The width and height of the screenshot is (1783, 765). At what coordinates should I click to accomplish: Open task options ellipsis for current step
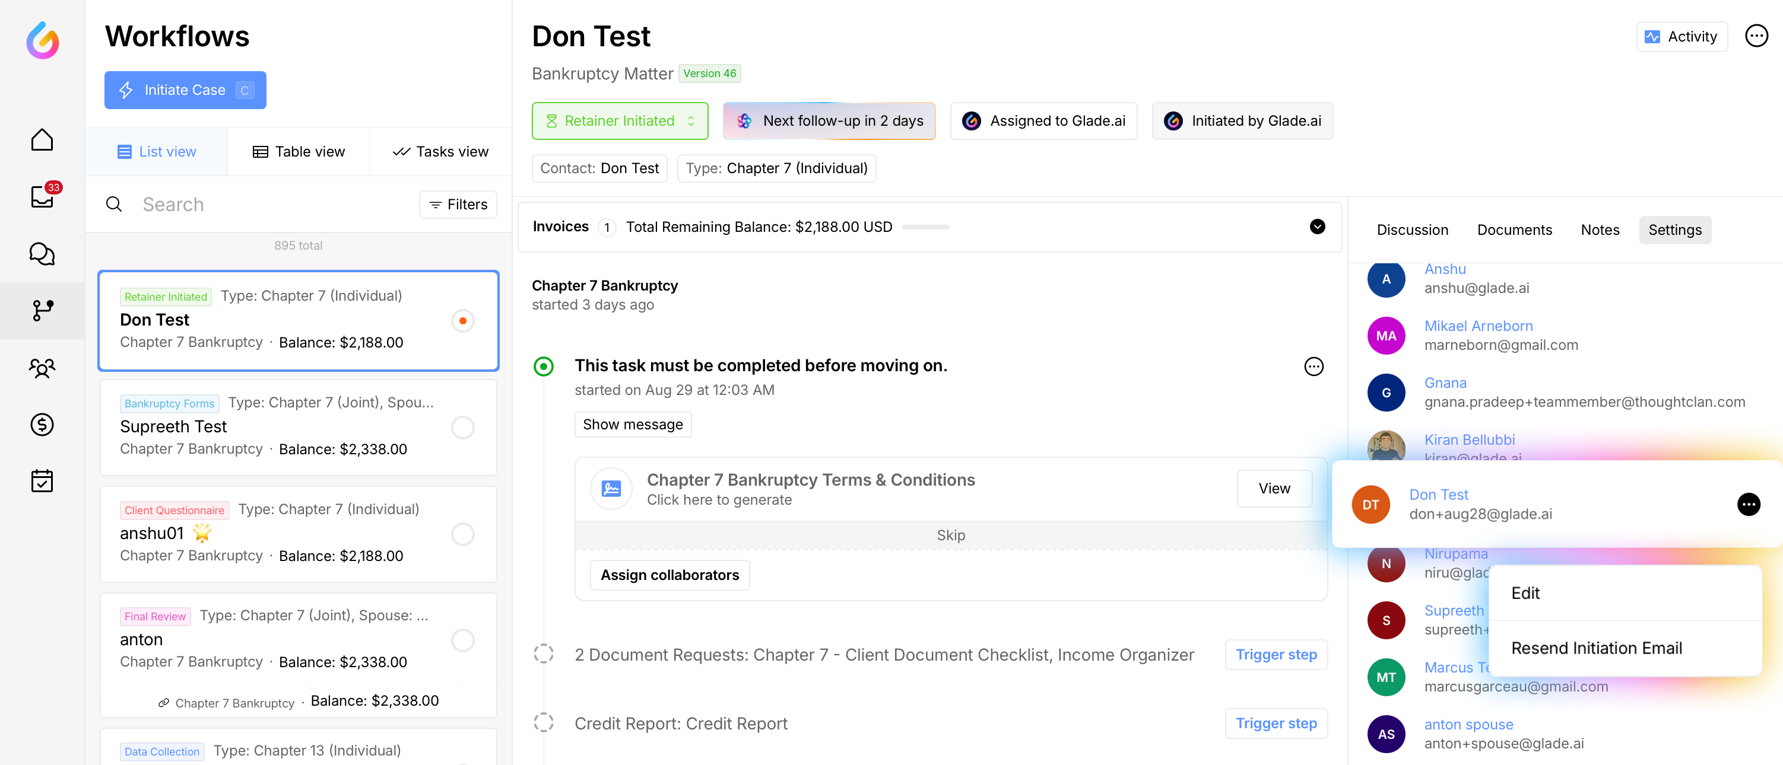[1313, 366]
